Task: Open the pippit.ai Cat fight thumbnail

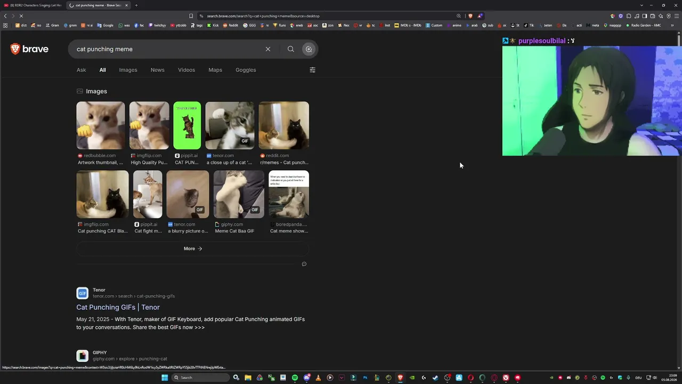Action: coord(148,194)
